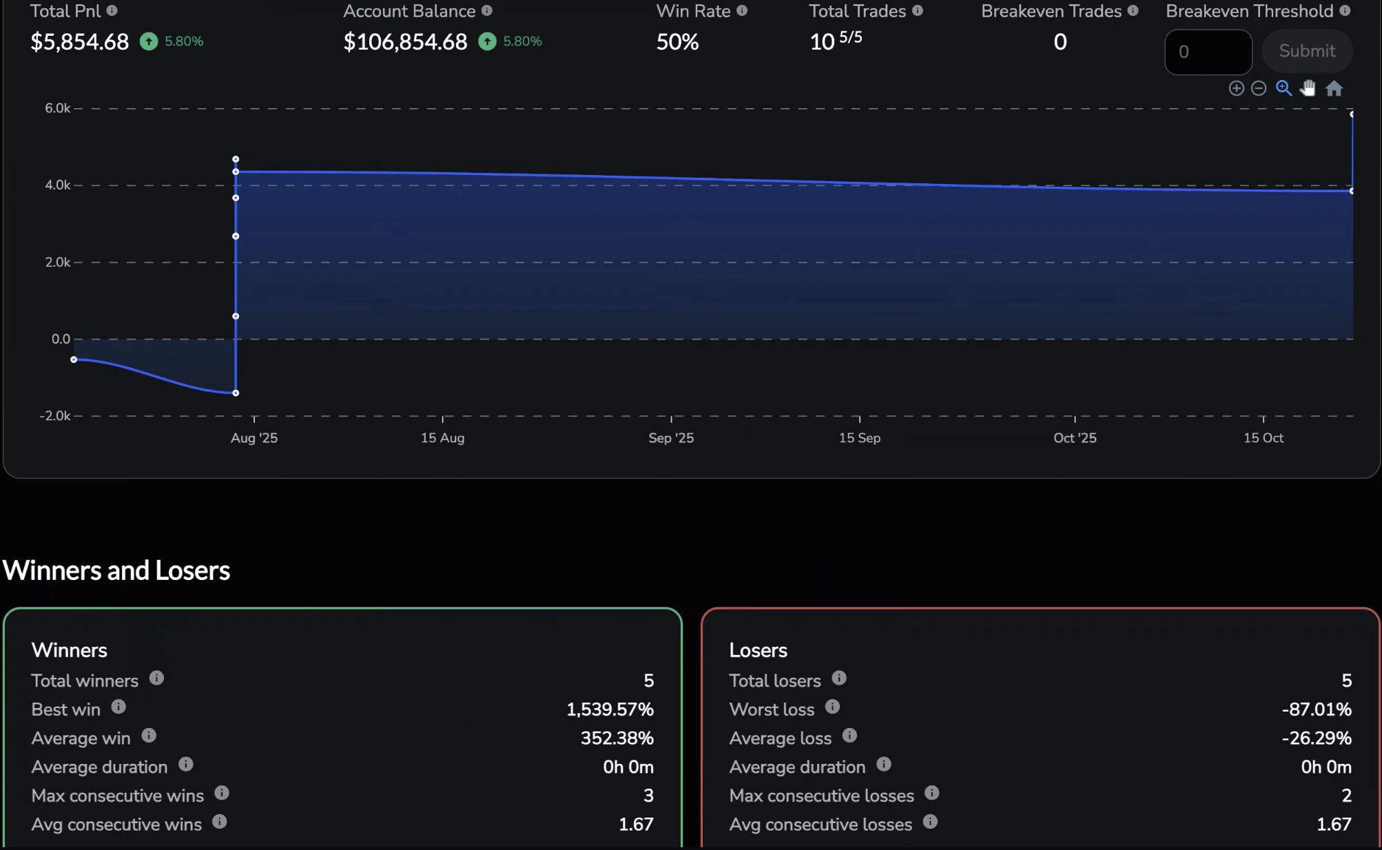Click info icon beside Breakeven Threshold
The width and height of the screenshot is (1382, 850).
[x=1345, y=11]
